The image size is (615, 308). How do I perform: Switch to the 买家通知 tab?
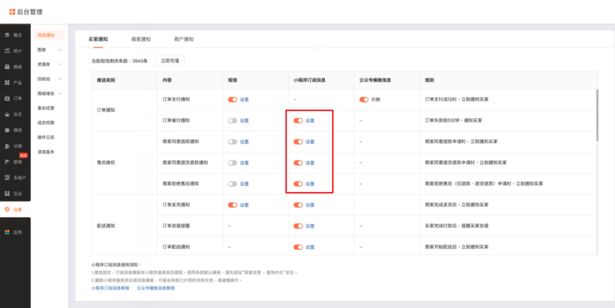[98, 39]
